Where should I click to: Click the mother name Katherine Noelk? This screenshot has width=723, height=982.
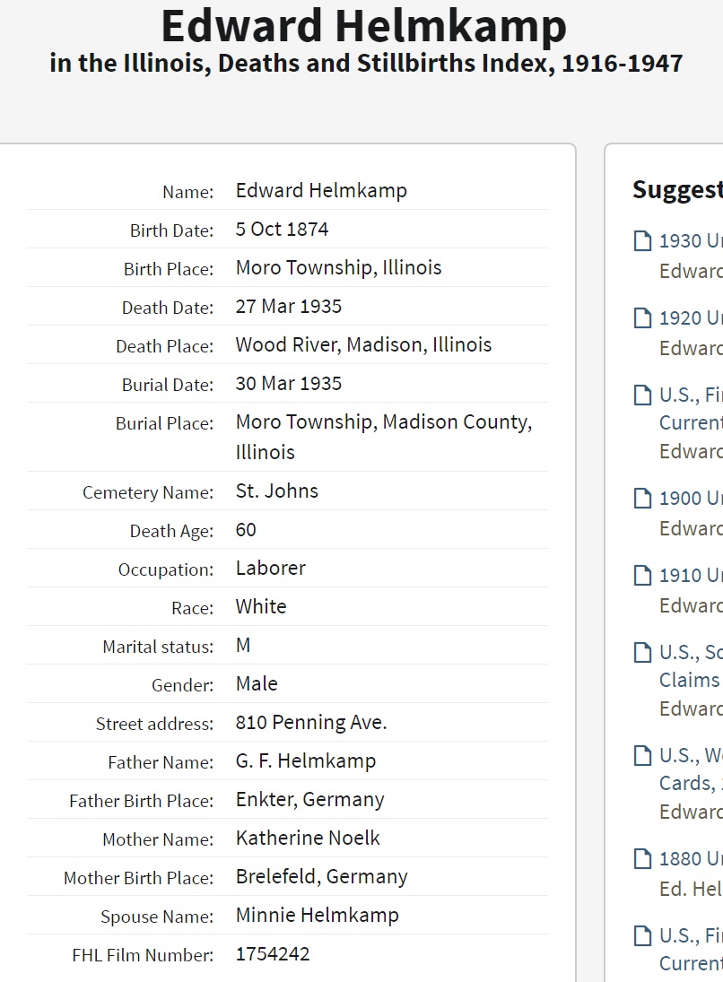pos(308,839)
